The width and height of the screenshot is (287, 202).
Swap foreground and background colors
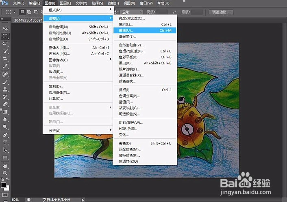7,179
